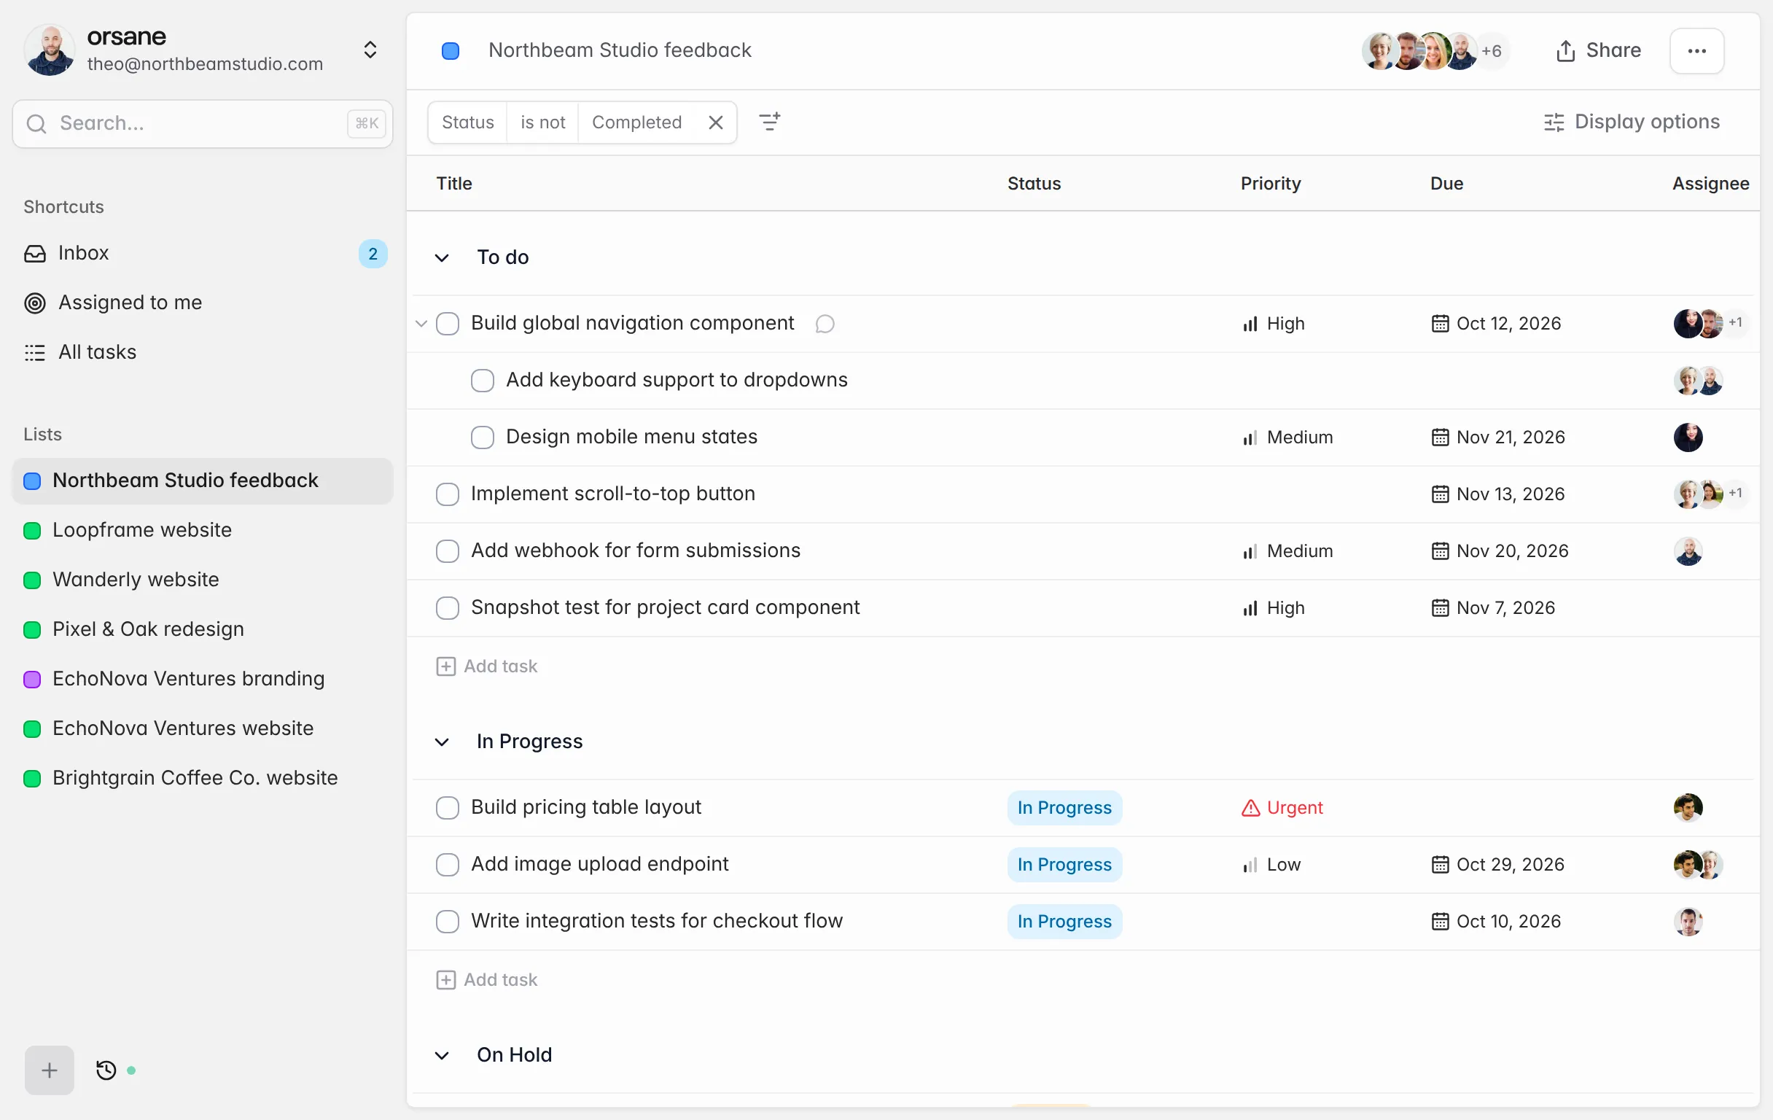
Task: Collapse subtasks of Build global navigation
Action: [421, 324]
